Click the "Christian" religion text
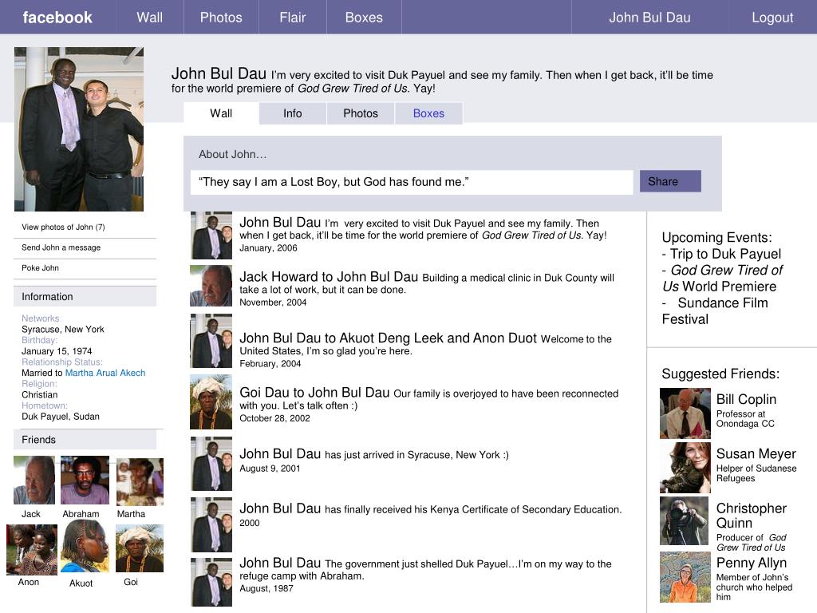The image size is (817, 613). click(x=40, y=394)
